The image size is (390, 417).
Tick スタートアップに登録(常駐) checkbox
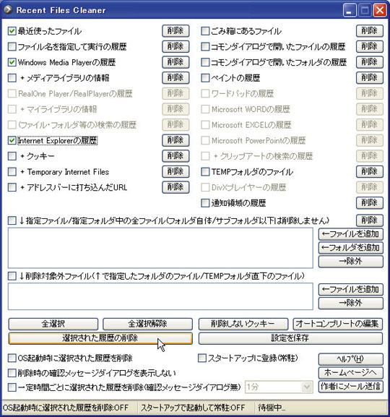point(202,358)
